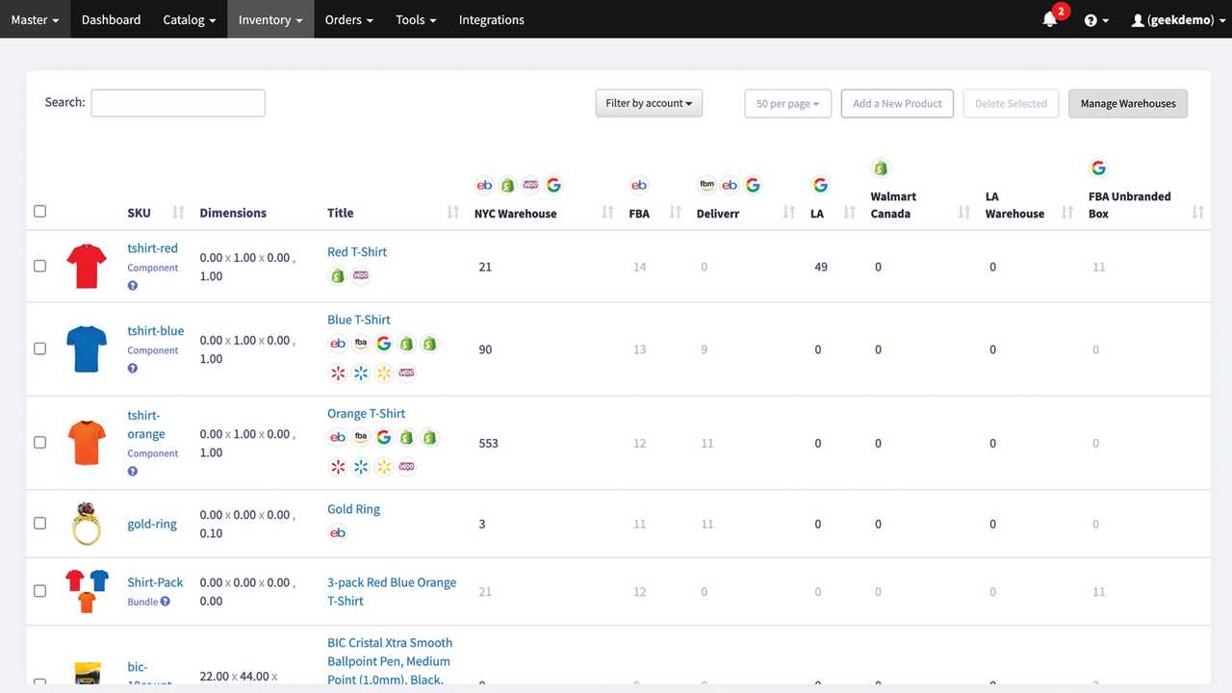Check the gold-ring row checkbox

coord(39,524)
